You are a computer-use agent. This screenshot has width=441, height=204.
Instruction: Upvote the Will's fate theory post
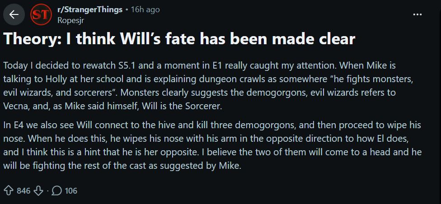pyautogui.click(x=9, y=190)
